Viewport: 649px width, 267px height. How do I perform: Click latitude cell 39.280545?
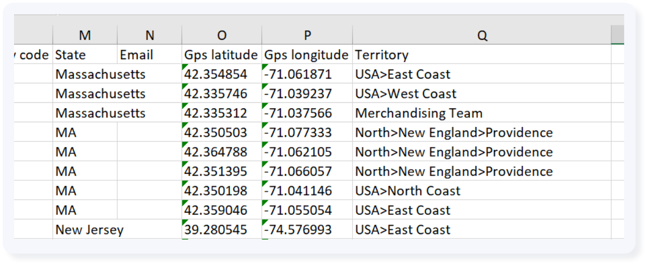(221, 230)
